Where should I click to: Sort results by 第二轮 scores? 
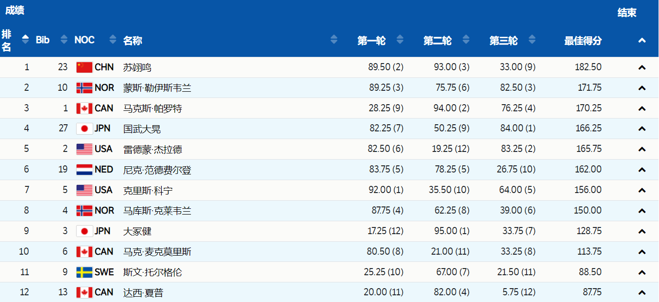(466, 40)
